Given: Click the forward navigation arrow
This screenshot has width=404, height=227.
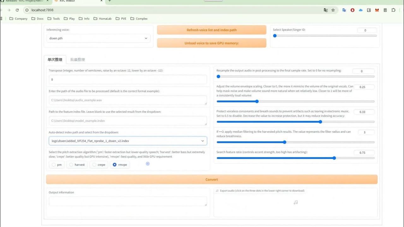Looking at the screenshot, I should coord(9,10).
